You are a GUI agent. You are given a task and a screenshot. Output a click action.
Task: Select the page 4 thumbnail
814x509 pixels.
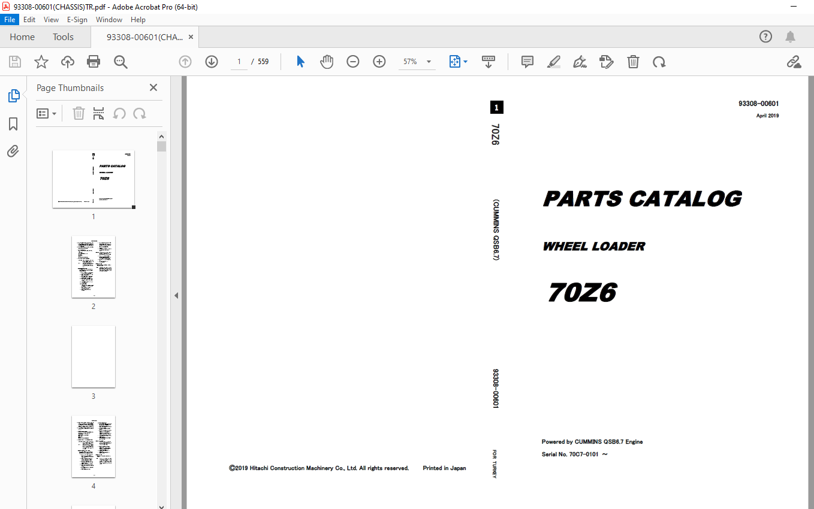[x=94, y=446]
